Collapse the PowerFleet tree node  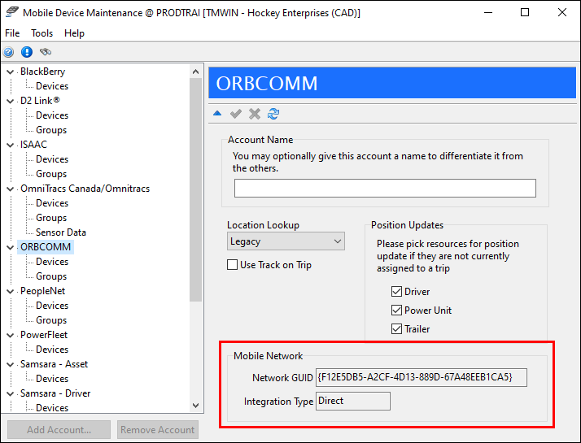point(11,336)
